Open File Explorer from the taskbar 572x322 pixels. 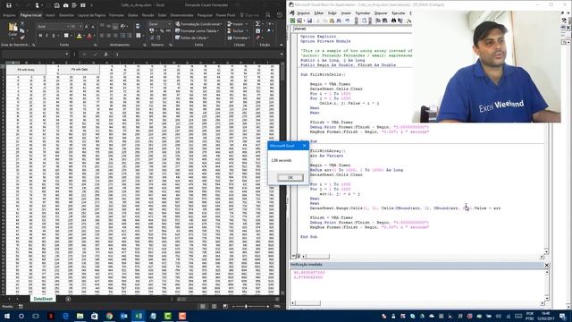[x=80, y=316]
